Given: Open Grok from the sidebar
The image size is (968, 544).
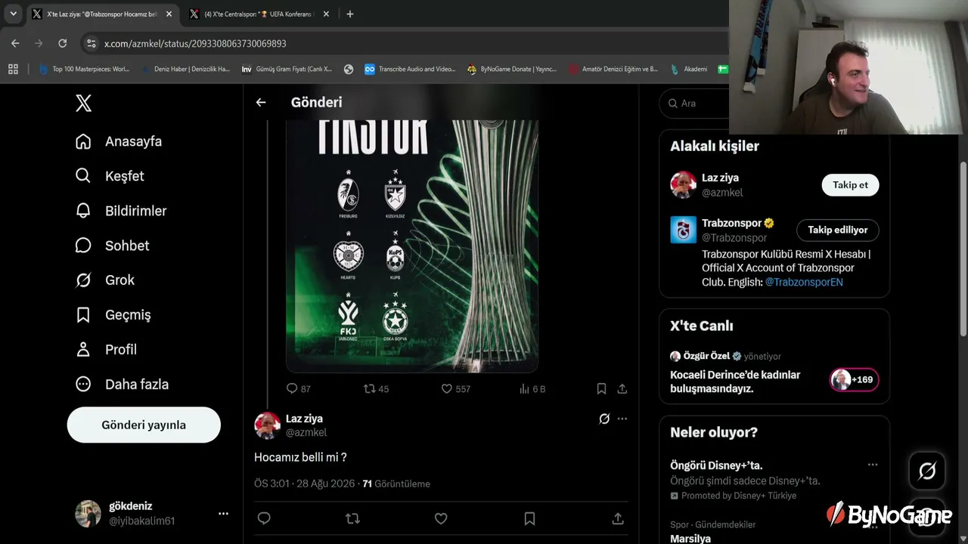Looking at the screenshot, I should [105, 280].
